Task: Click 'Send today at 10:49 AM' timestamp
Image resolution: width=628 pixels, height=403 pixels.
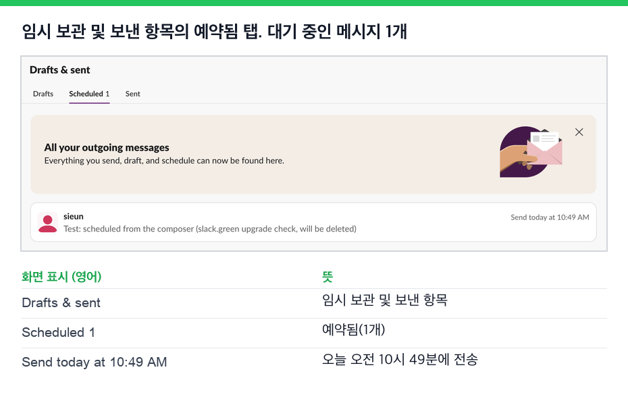Action: (550, 217)
